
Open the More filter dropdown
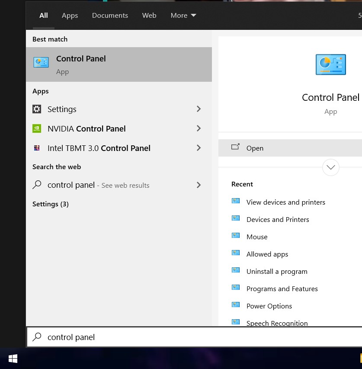pyautogui.click(x=183, y=16)
